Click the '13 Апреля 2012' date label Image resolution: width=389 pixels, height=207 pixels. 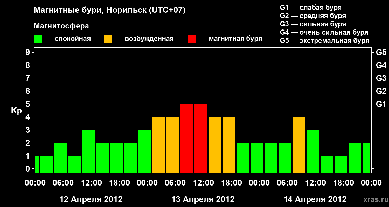[203, 199]
